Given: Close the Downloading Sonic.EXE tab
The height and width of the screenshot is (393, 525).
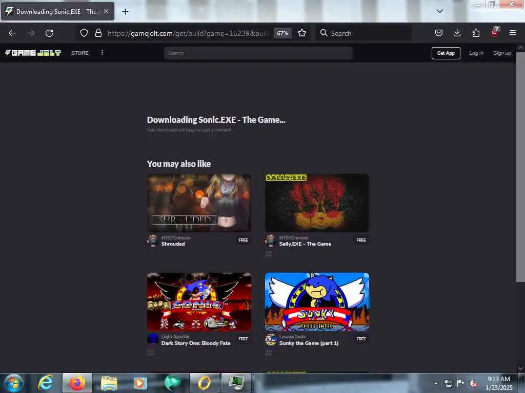Looking at the screenshot, I should click(106, 11).
